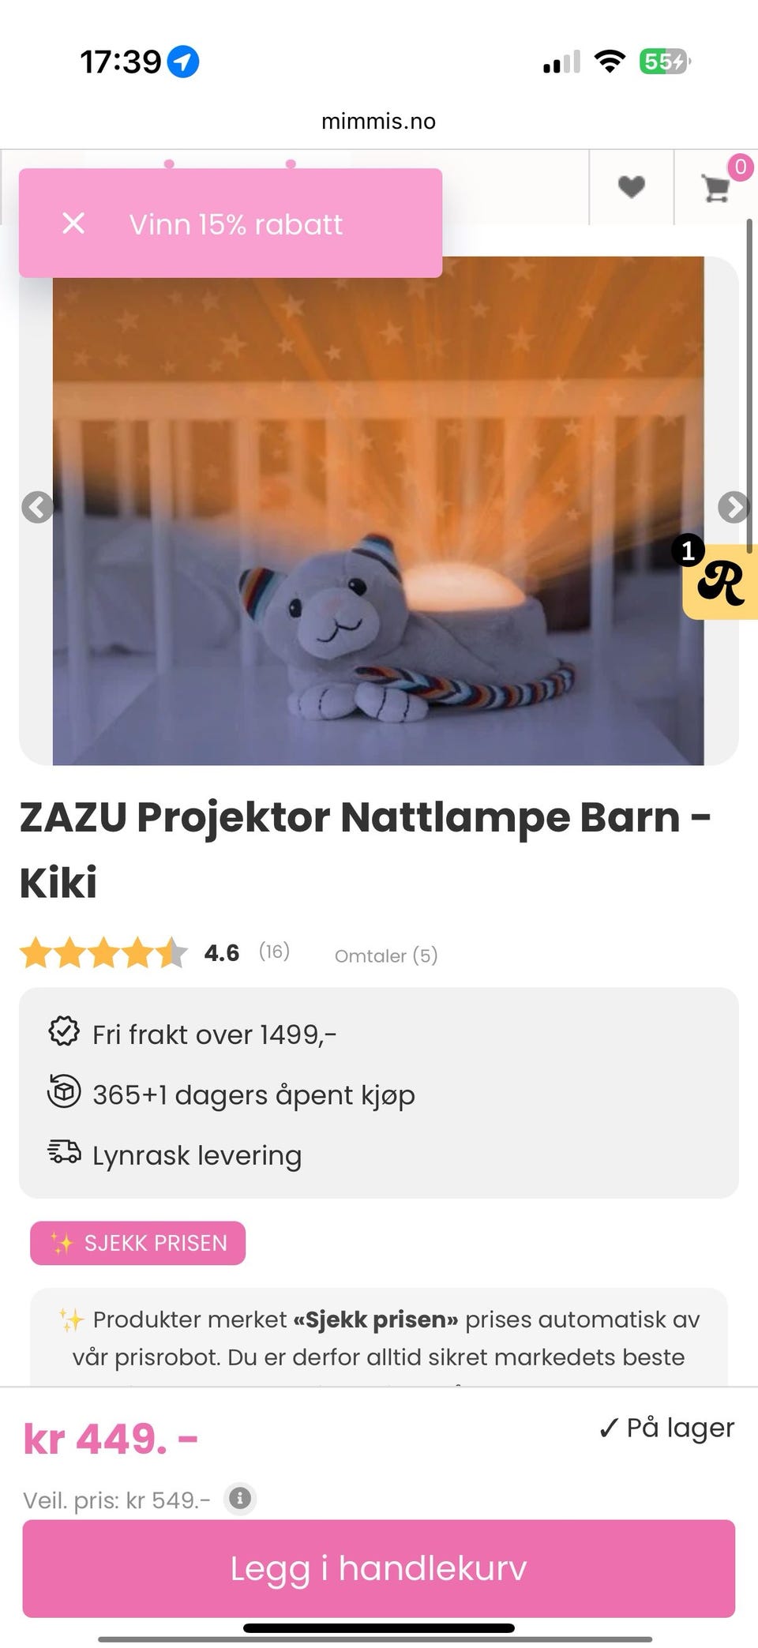Screen dimensions: 758x1648
Task: Show the next product image
Action: click(734, 507)
